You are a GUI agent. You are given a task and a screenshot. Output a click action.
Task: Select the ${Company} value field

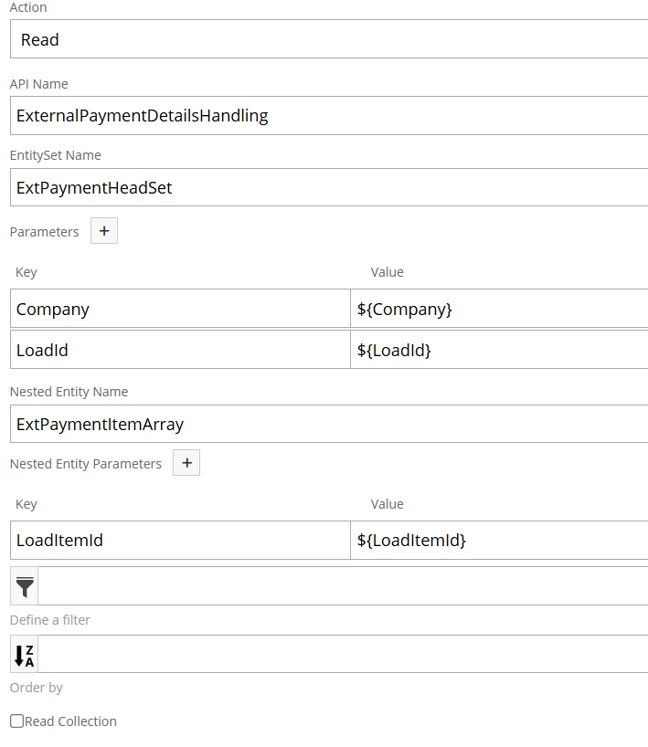(x=499, y=309)
